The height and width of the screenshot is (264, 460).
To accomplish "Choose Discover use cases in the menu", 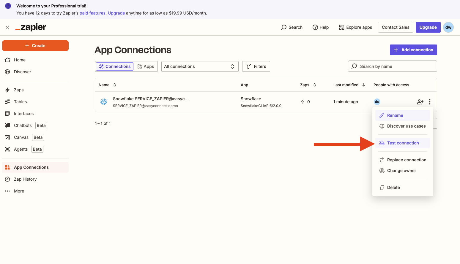I will click(403, 126).
